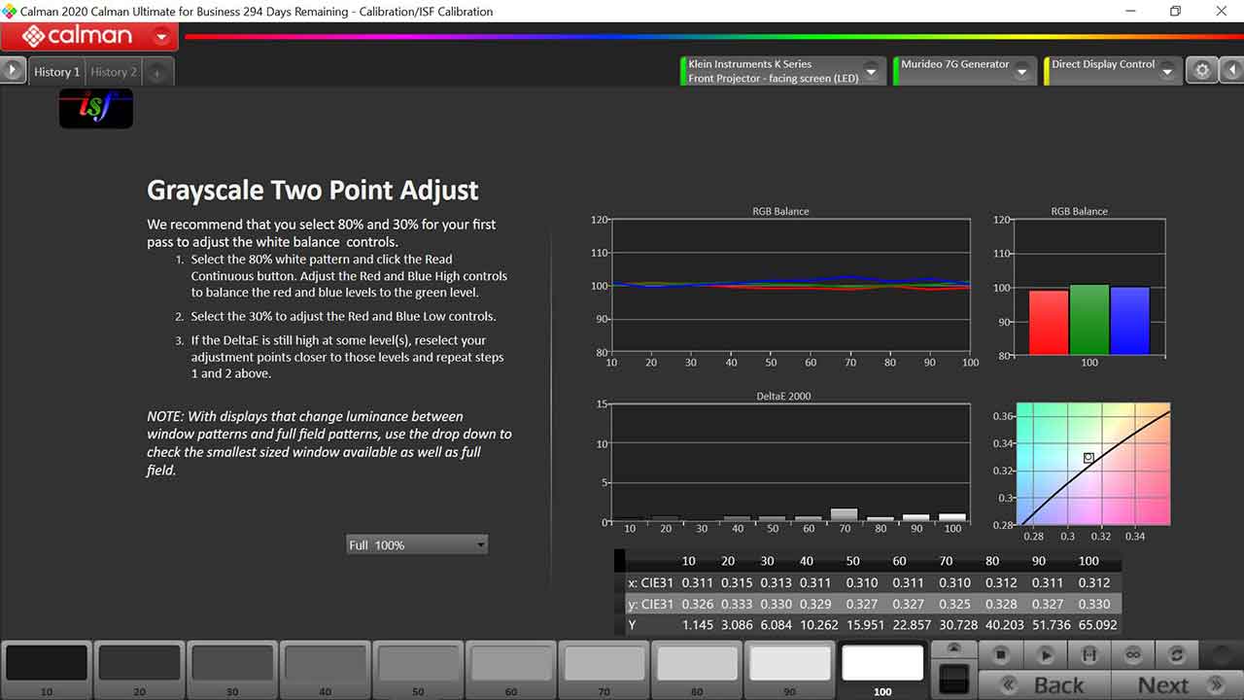
Task: Select the History 1 tab
Action: coord(56,72)
